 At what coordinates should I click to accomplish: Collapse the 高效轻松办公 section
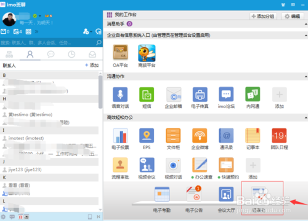[306, 118]
